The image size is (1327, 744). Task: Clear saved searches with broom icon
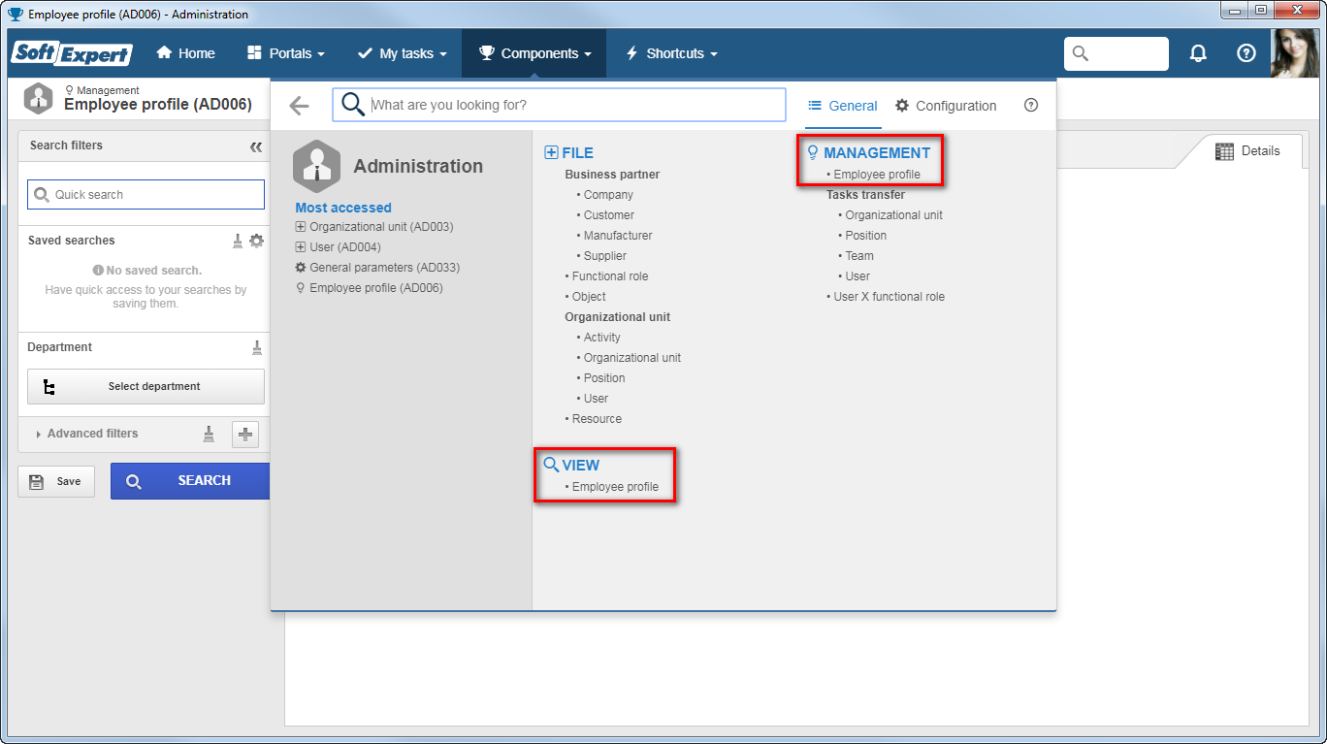click(238, 241)
